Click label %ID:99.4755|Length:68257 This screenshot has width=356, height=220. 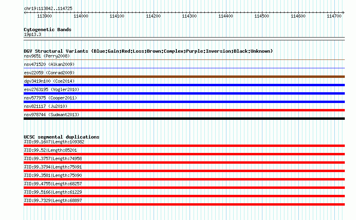coord(53,184)
